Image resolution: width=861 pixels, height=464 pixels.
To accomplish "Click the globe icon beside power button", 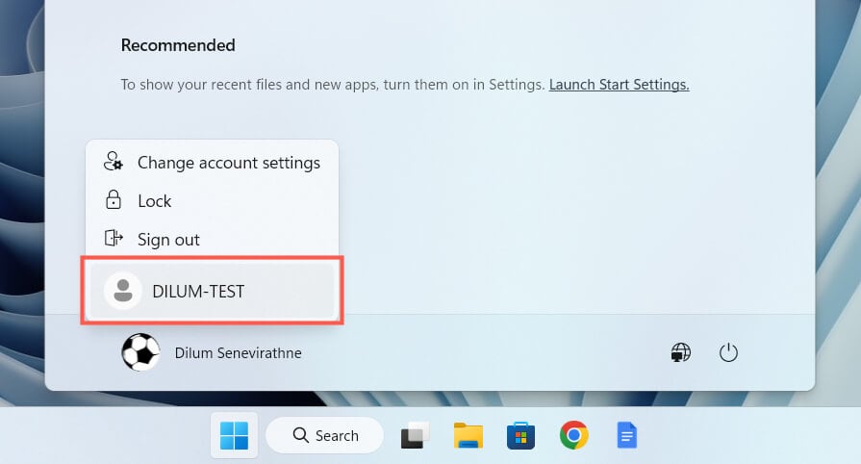I will [681, 353].
